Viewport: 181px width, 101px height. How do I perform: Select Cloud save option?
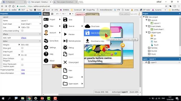click(97, 26)
